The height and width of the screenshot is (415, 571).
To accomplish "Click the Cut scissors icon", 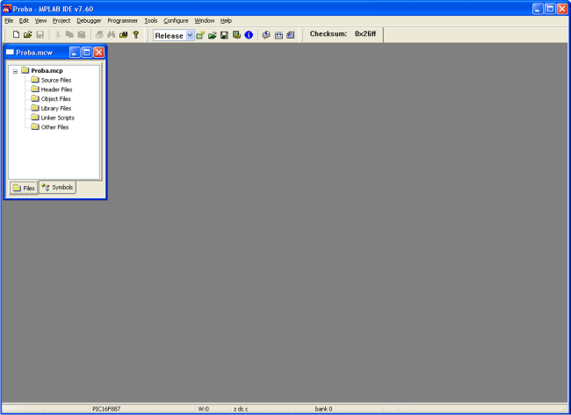I will coord(57,34).
